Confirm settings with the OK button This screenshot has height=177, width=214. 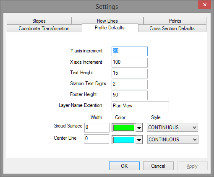[124, 166]
